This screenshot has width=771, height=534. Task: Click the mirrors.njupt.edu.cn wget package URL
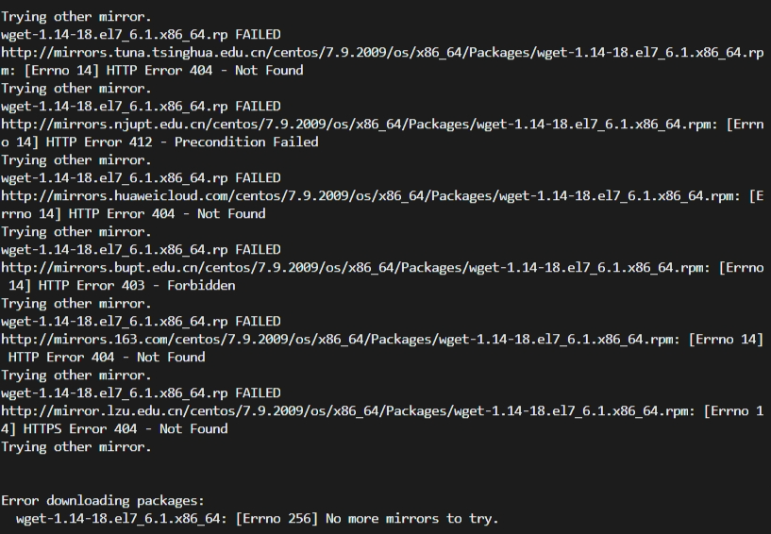[x=356, y=124]
